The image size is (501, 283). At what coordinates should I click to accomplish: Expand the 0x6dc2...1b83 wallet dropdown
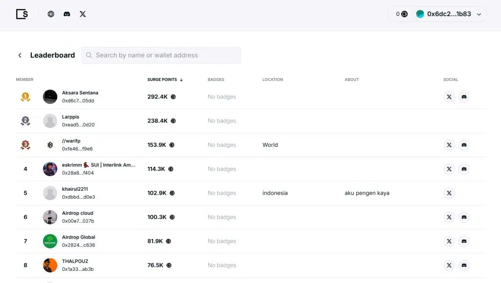(449, 14)
